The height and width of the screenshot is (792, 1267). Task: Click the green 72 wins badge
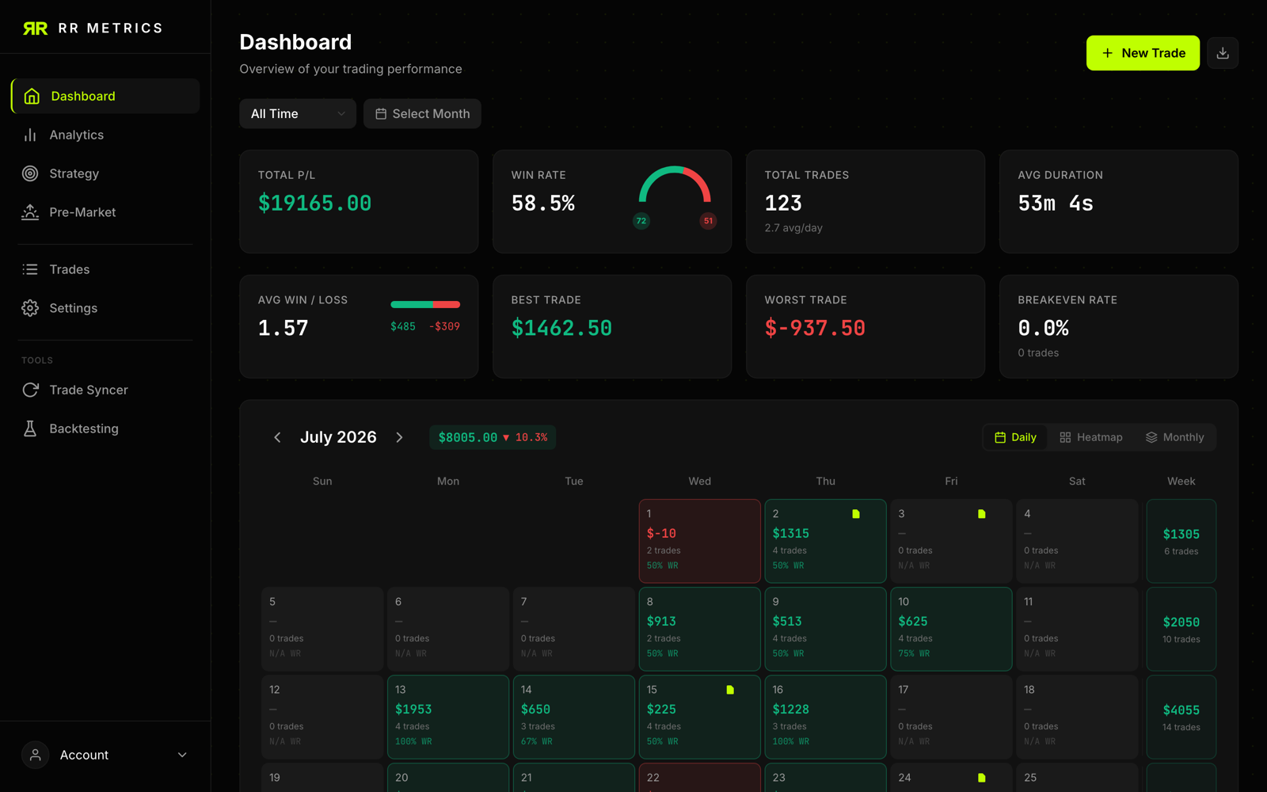tap(641, 221)
